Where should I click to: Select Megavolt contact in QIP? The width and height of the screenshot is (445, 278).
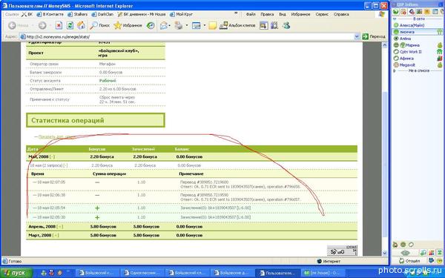click(407, 65)
